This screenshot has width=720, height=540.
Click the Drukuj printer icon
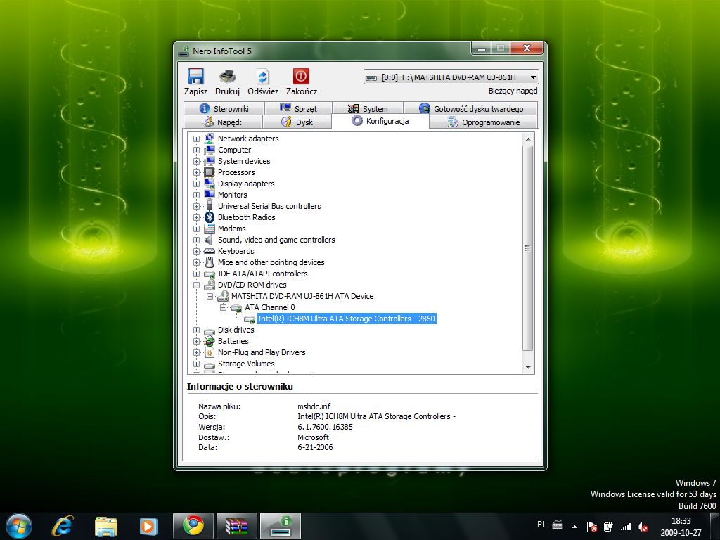pyautogui.click(x=227, y=76)
